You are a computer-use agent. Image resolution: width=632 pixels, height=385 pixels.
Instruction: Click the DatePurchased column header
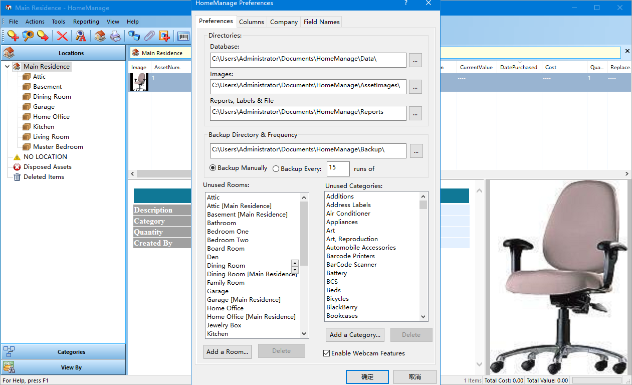pyautogui.click(x=519, y=67)
